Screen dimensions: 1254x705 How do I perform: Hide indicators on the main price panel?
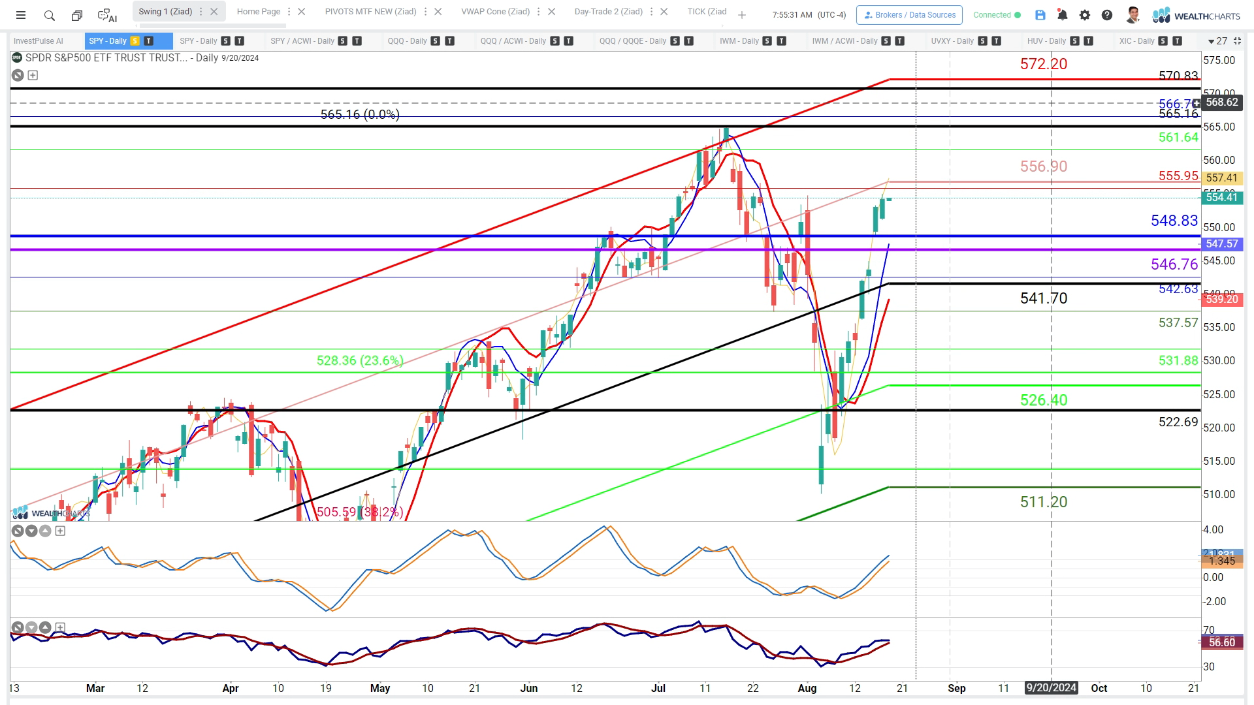point(18,75)
